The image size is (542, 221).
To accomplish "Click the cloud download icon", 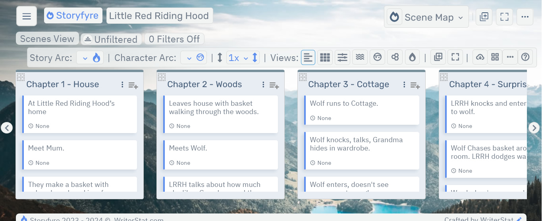I will click(480, 57).
